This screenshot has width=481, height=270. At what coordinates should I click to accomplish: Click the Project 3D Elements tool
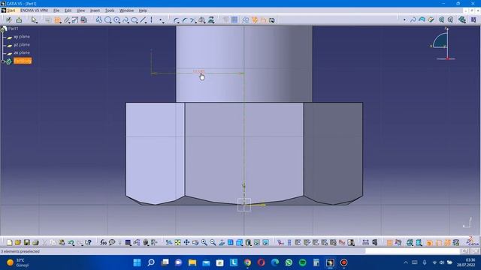click(211, 20)
